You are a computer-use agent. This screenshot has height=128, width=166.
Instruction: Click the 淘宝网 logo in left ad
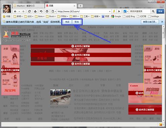point(10,90)
